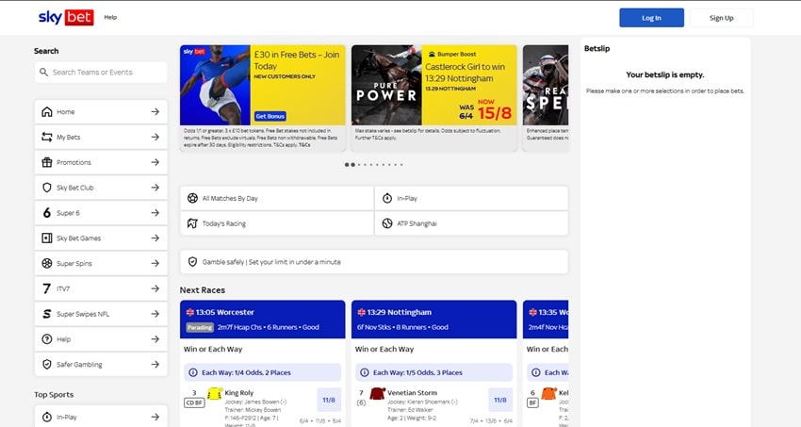
Task: Open Super 6 via its arrow
Action: point(155,212)
